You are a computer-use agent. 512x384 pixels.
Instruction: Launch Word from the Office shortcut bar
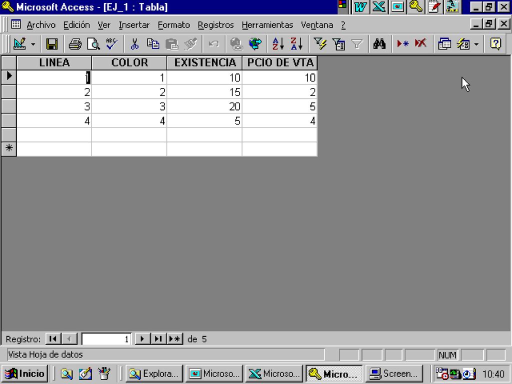[360, 7]
